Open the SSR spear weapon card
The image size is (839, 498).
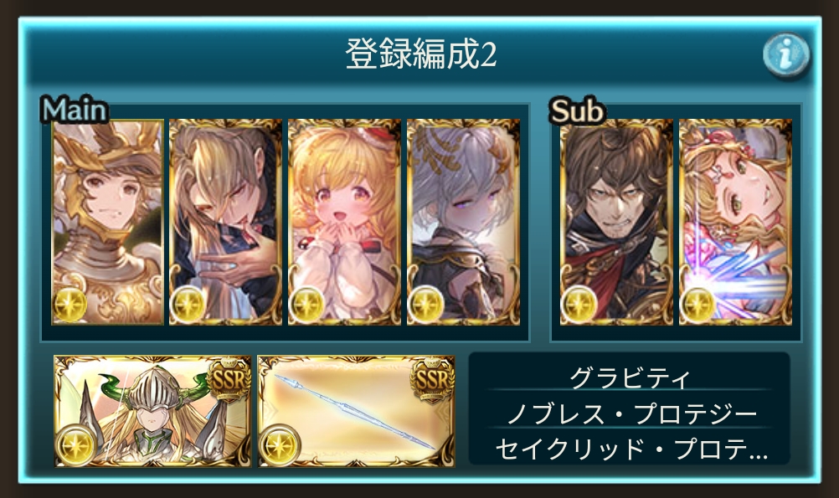(x=357, y=411)
